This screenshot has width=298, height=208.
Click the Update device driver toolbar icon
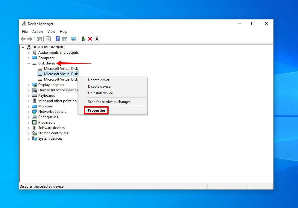point(83,39)
